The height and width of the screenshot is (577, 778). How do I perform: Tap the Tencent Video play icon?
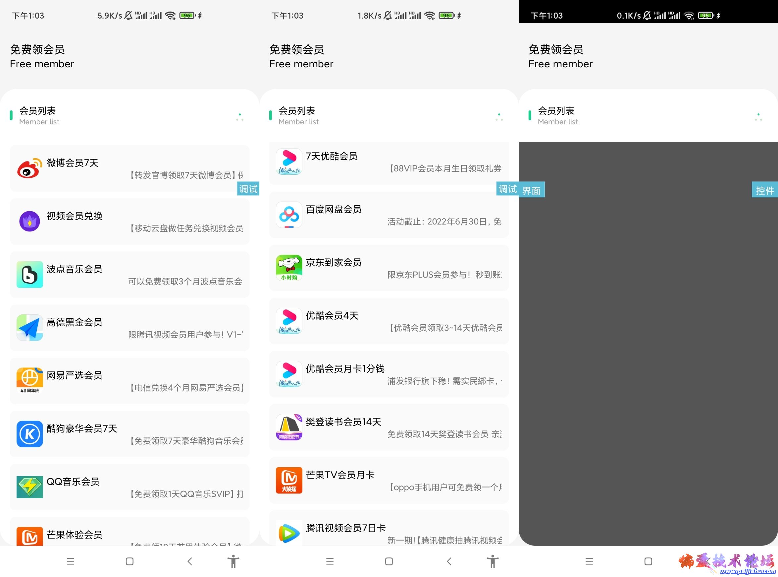289,533
